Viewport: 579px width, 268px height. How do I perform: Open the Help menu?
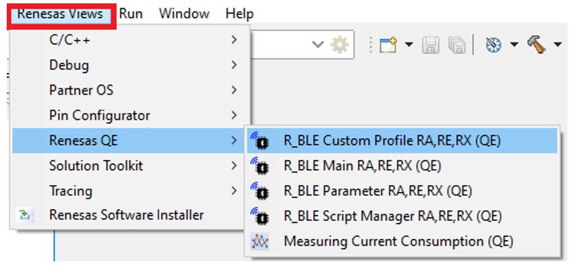(239, 14)
